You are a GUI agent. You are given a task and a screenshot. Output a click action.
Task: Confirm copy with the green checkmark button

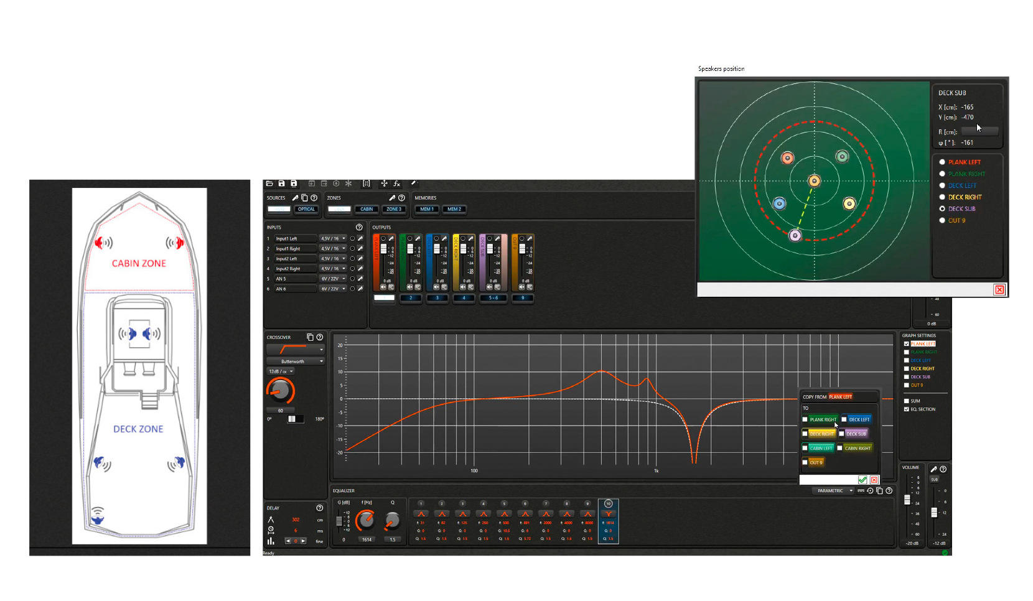point(862,480)
